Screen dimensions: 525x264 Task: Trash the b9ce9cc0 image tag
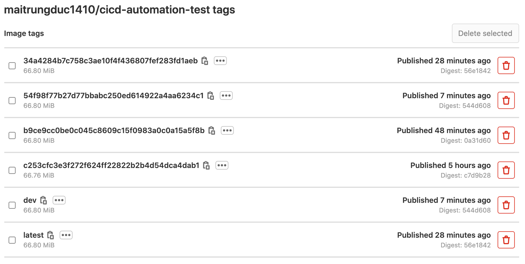coord(506,135)
